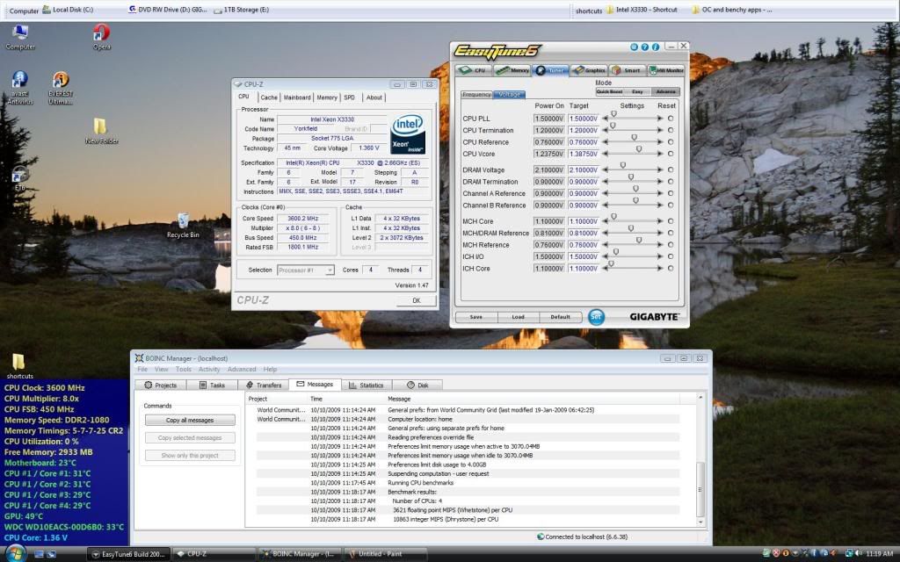Switch to Statistics tab in BOINC Manager
The width and height of the screenshot is (900, 562).
point(367,385)
